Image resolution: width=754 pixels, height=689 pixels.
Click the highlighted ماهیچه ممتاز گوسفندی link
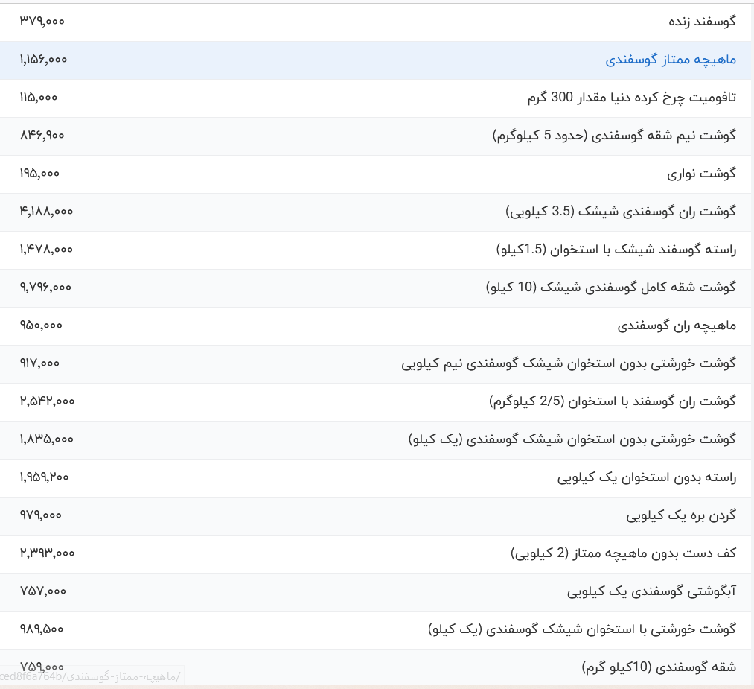coord(670,60)
